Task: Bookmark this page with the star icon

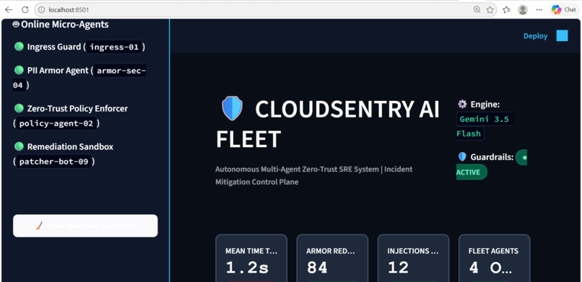Action: tap(490, 9)
